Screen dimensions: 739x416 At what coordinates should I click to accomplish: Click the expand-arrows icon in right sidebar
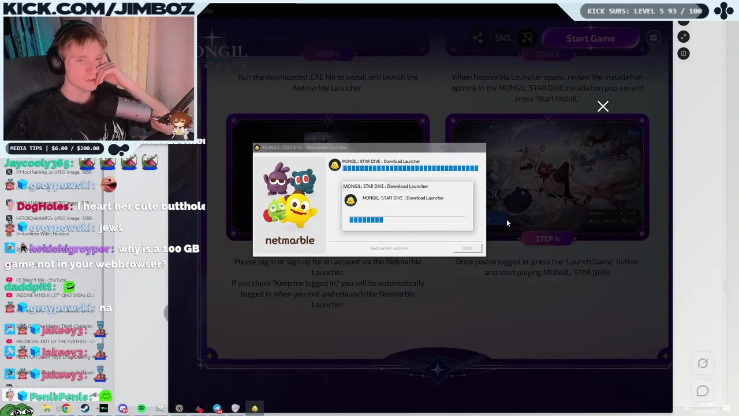tap(684, 37)
